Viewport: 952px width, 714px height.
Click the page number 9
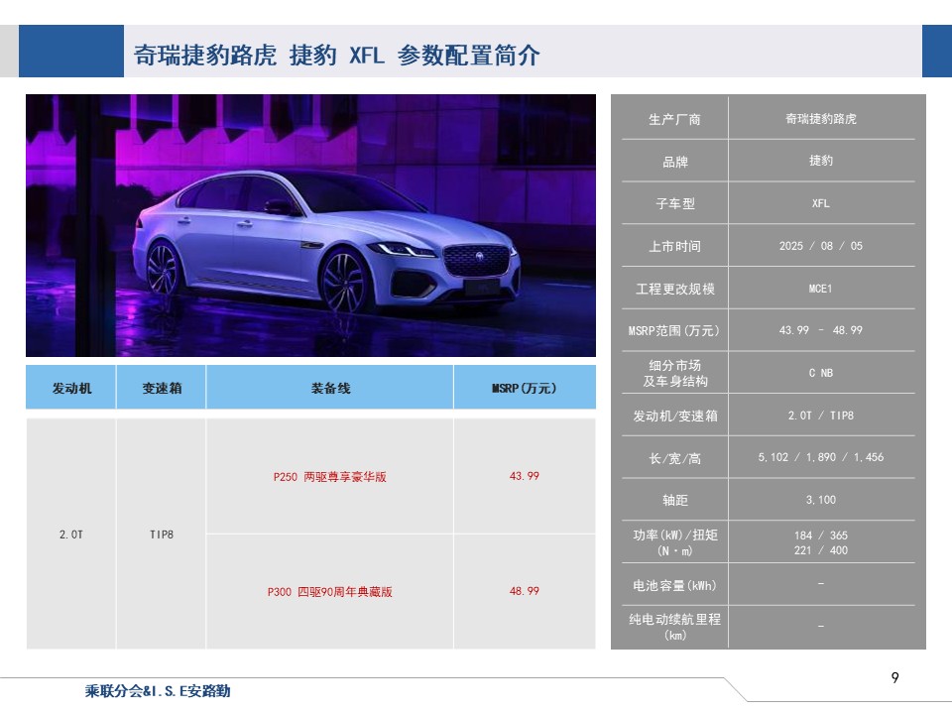894,677
